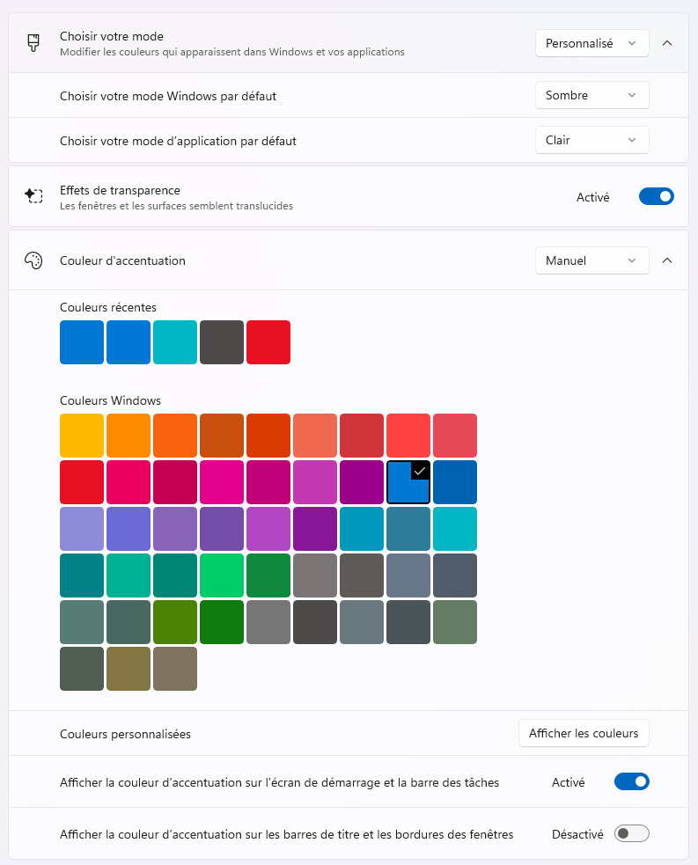
Task: Click the checkmark on the selected blue color
Action: [418, 470]
